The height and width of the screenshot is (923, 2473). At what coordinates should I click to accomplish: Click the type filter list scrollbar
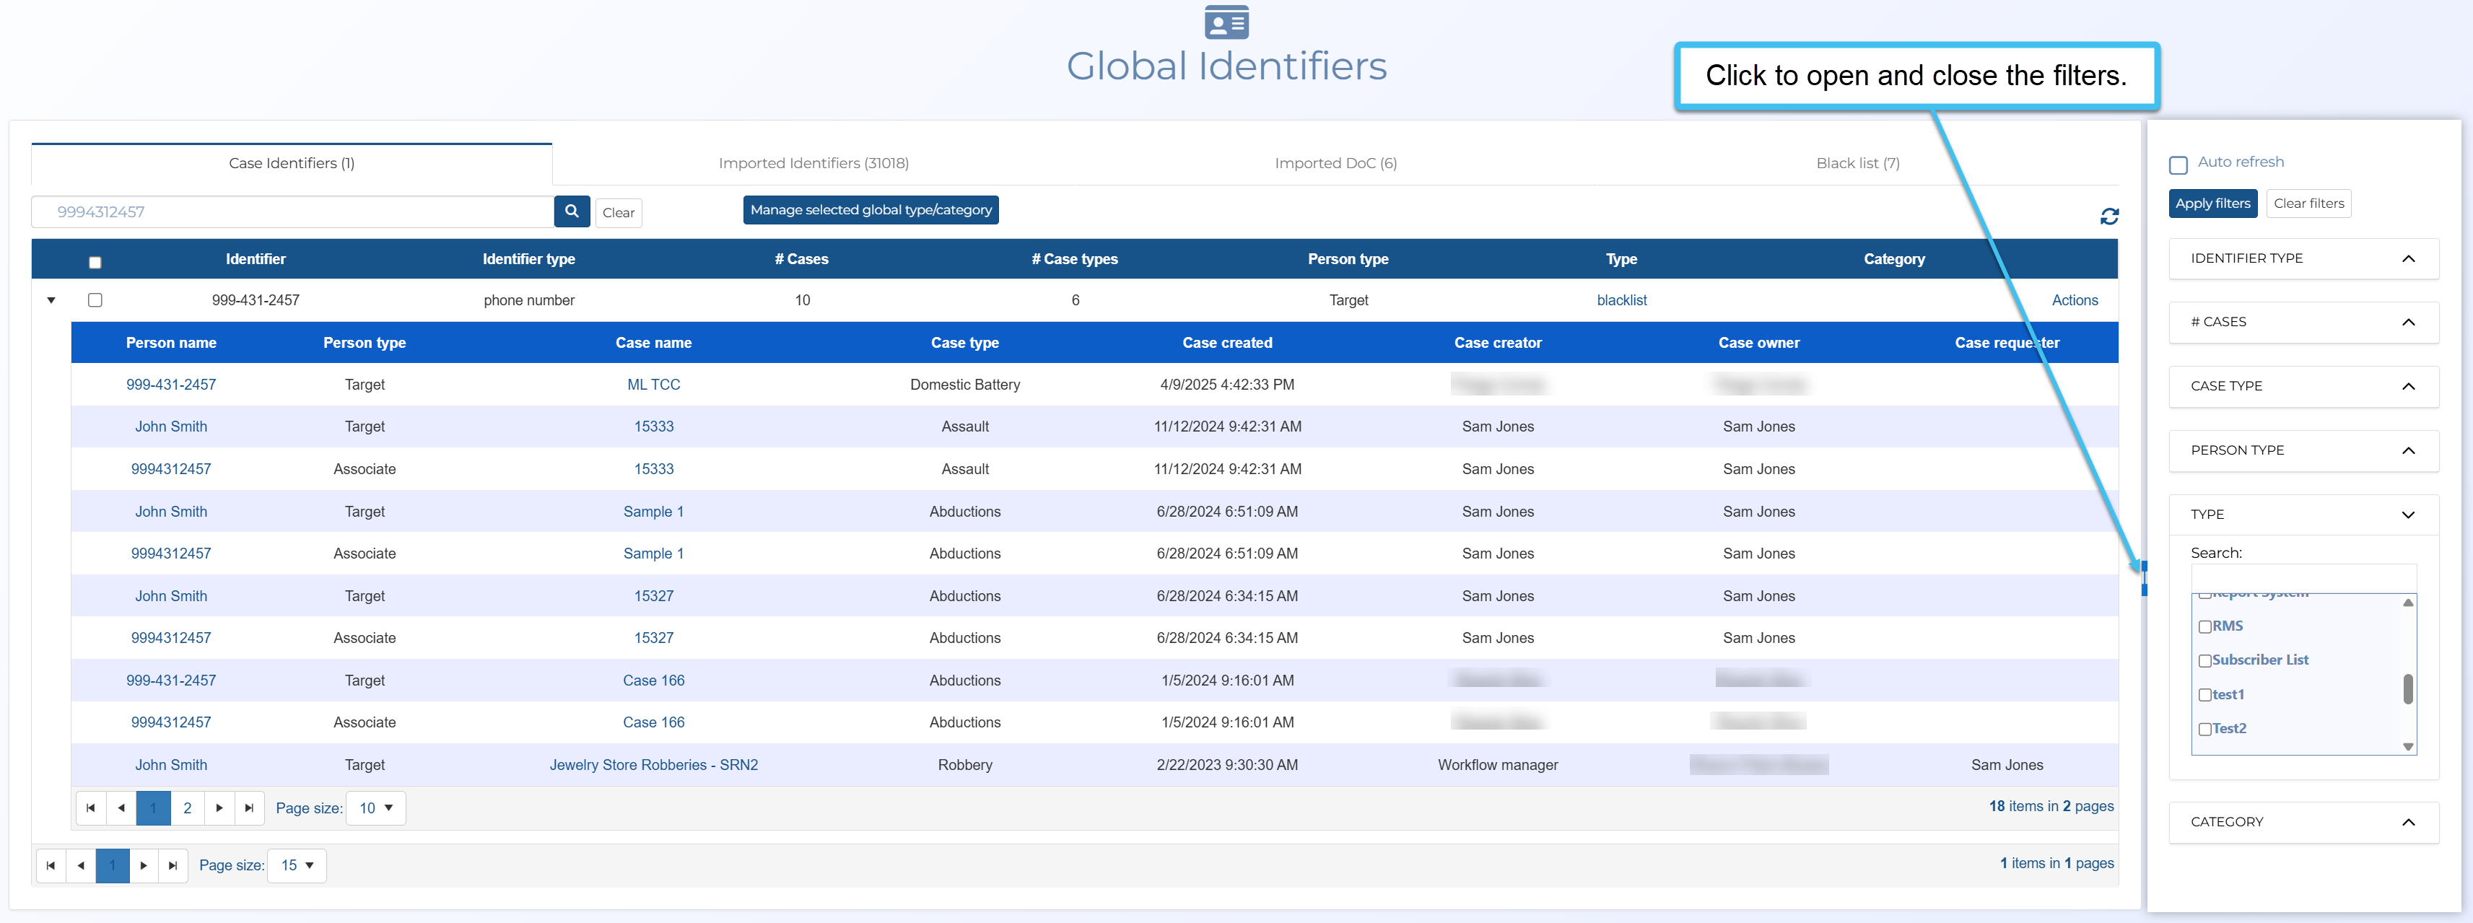point(2407,688)
